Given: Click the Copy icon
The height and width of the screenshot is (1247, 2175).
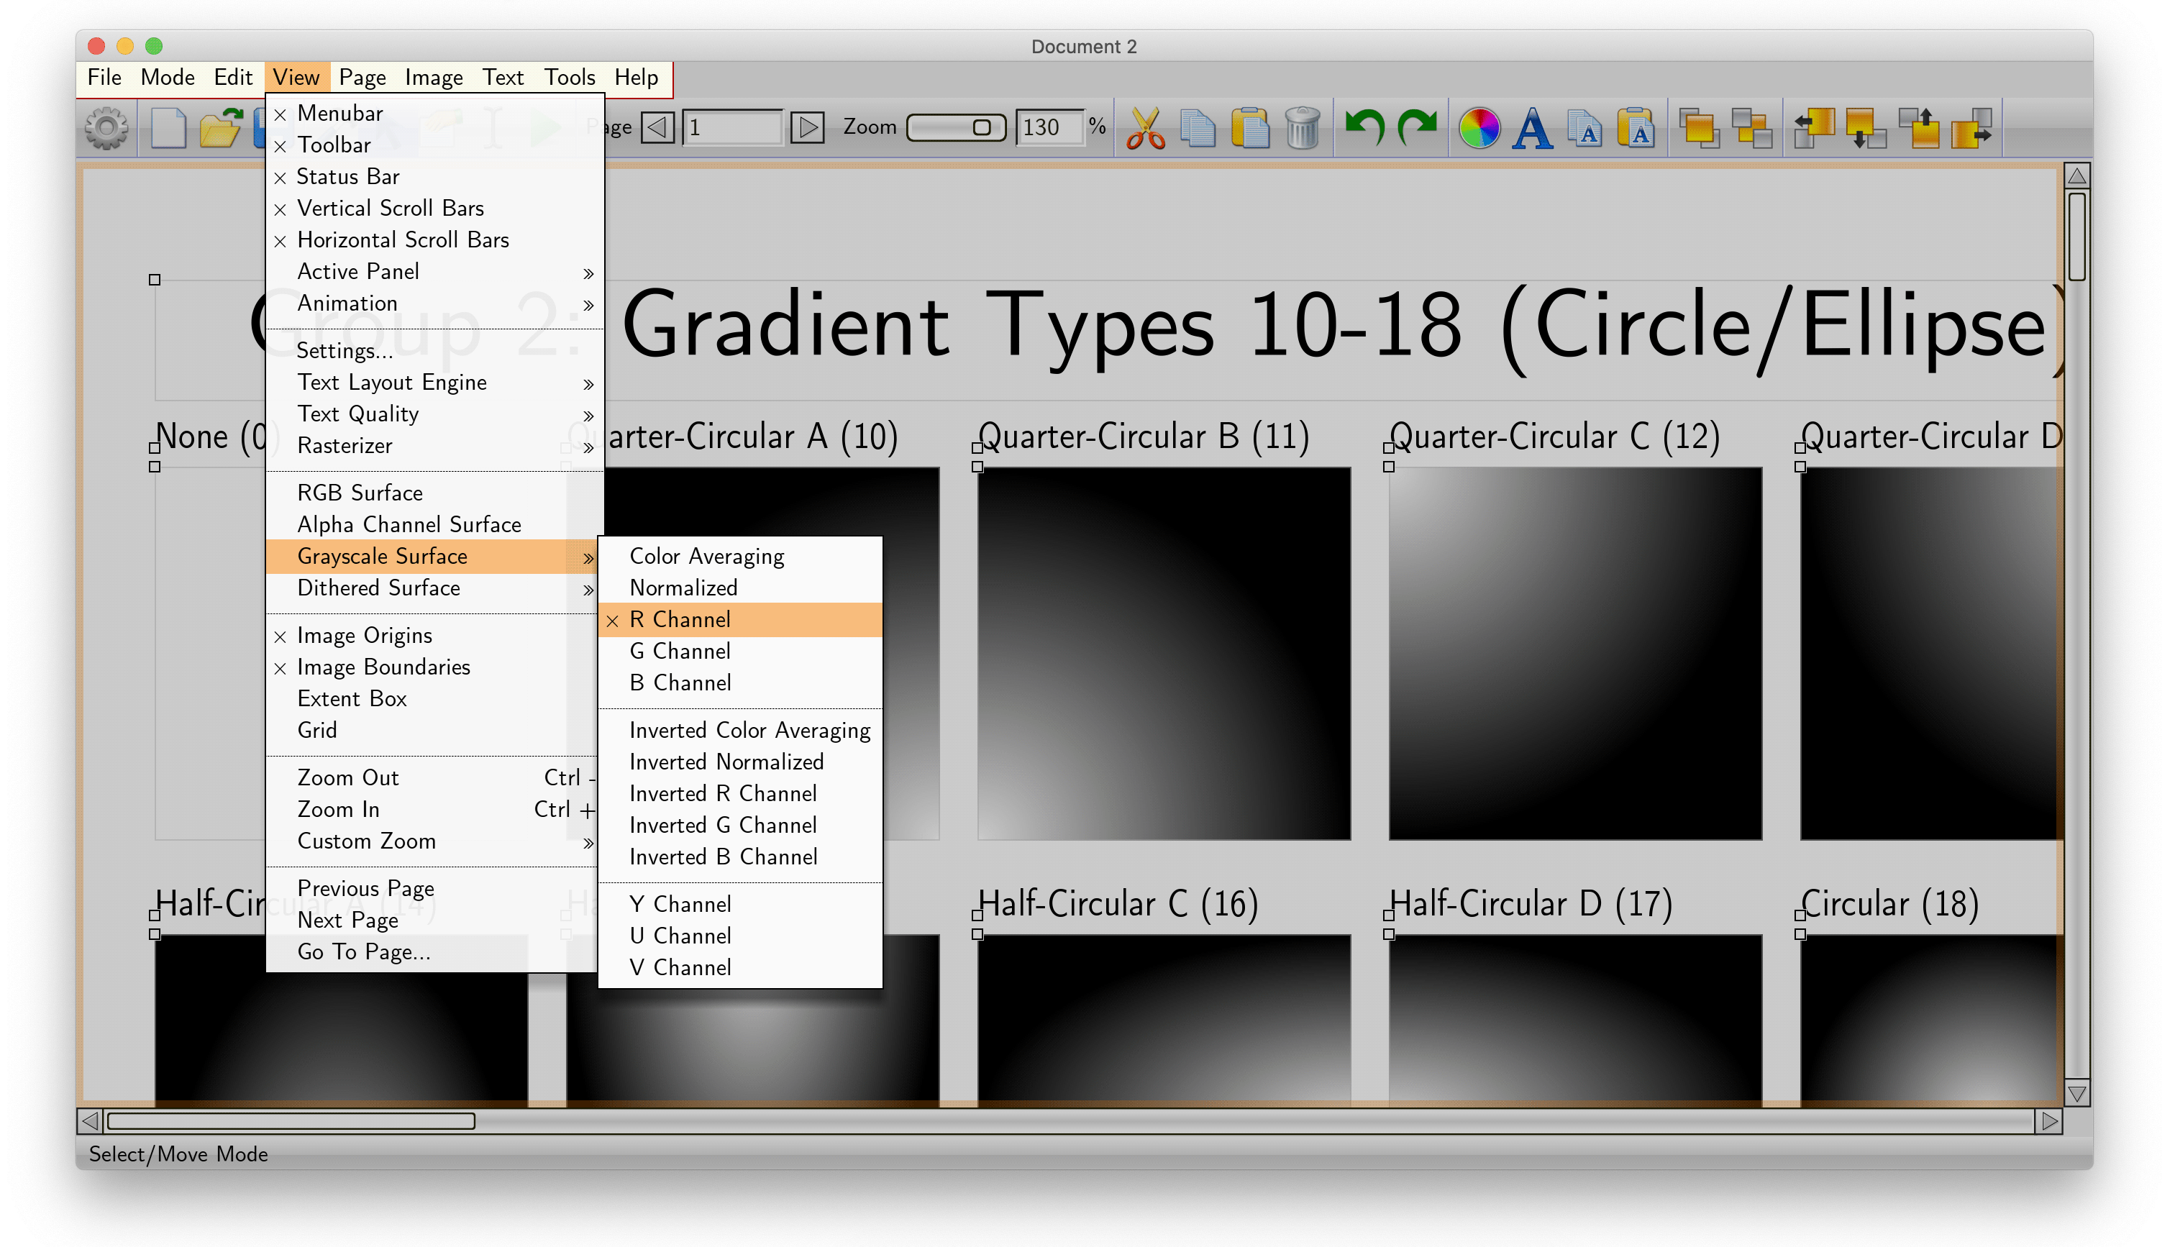Looking at the screenshot, I should [1197, 129].
